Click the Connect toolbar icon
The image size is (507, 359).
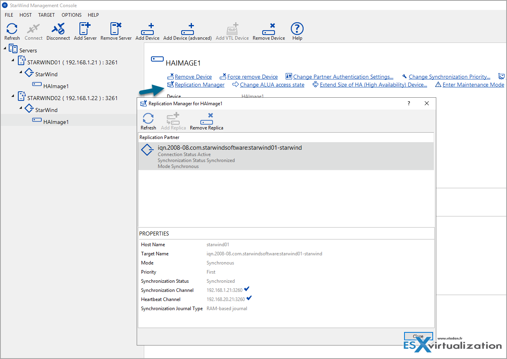coord(33,29)
